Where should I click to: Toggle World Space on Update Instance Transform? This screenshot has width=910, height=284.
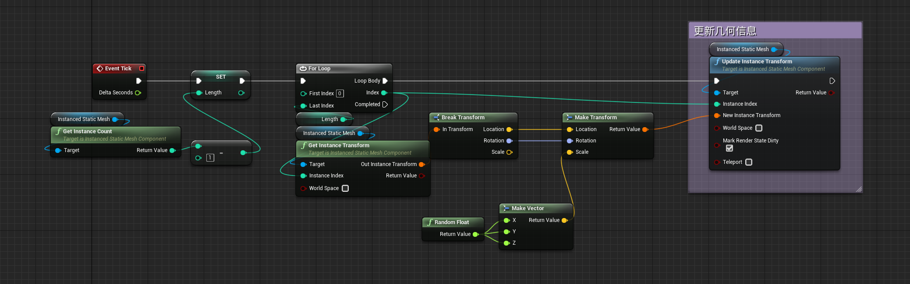(x=759, y=128)
